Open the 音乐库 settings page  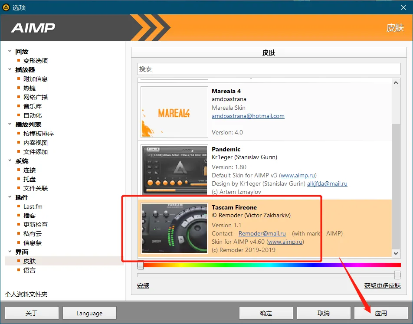(x=33, y=106)
